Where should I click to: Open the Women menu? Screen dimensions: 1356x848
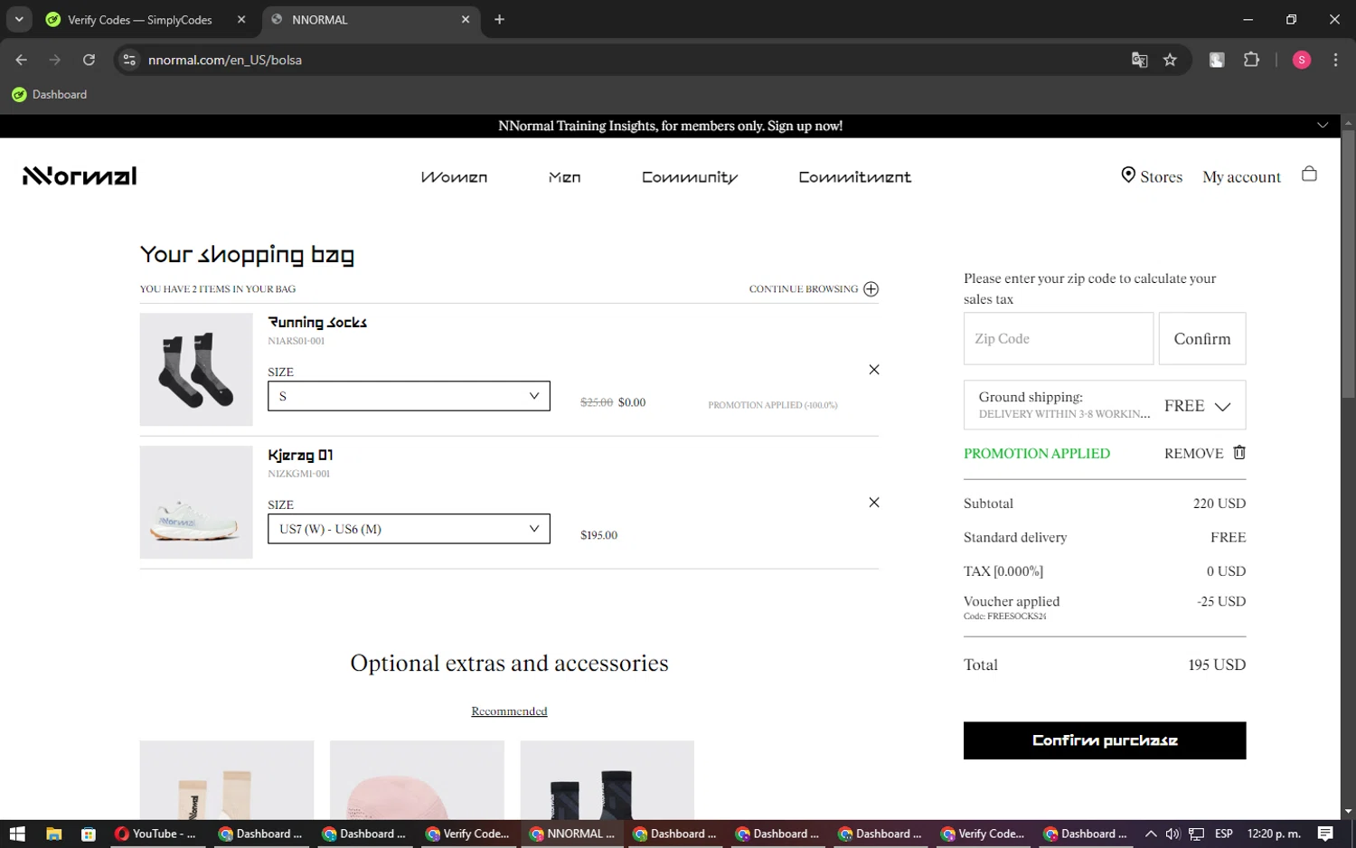point(454,177)
